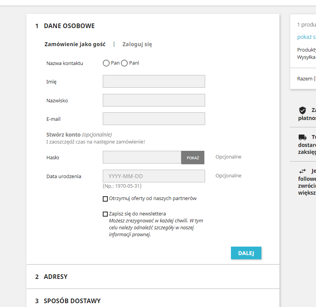The height and width of the screenshot is (307, 316).
Task: Enable offers from partners checkbox
Action: click(105, 199)
